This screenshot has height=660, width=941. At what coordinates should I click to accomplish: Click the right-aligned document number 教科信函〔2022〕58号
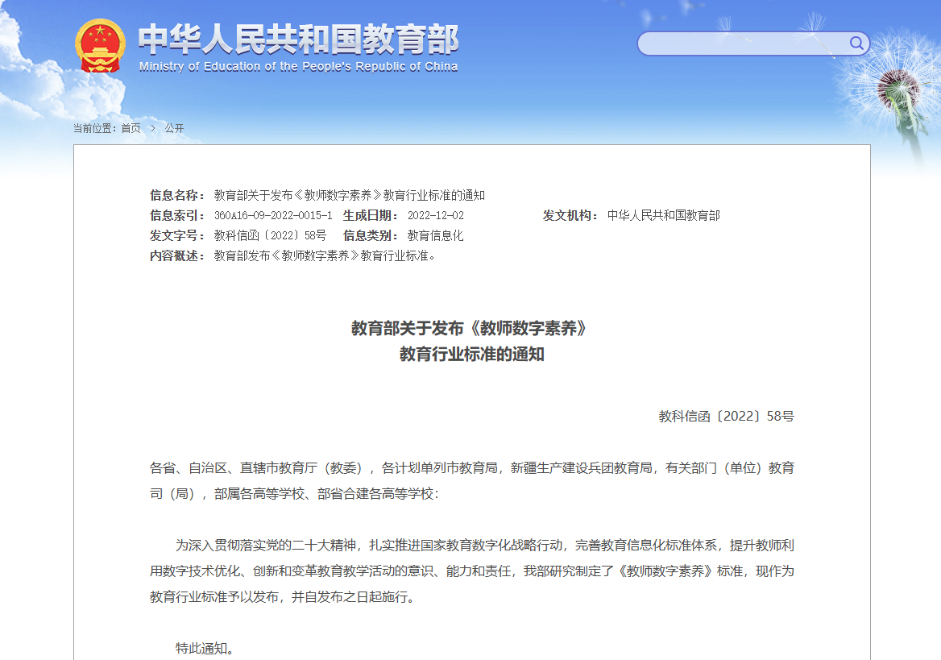726,417
